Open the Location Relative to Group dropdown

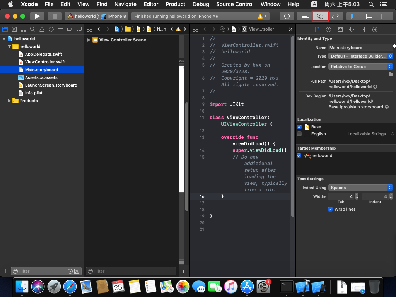coord(360,67)
